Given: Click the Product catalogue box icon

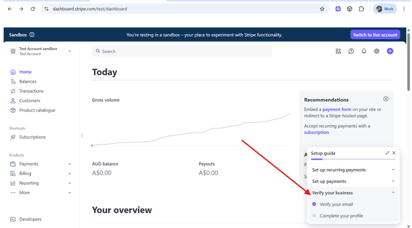Looking at the screenshot, I should (x=13, y=110).
